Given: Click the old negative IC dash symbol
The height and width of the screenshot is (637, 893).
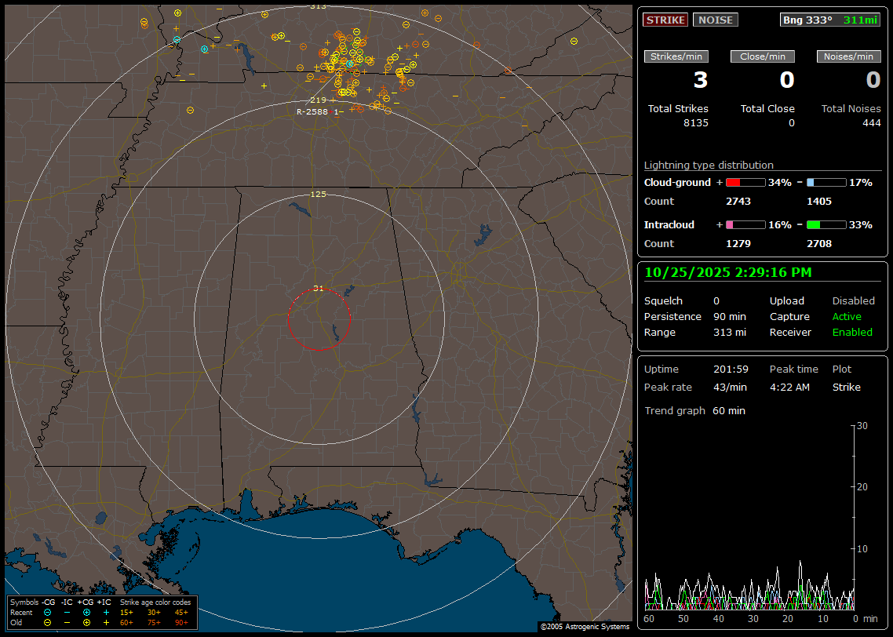Looking at the screenshot, I should tap(67, 622).
